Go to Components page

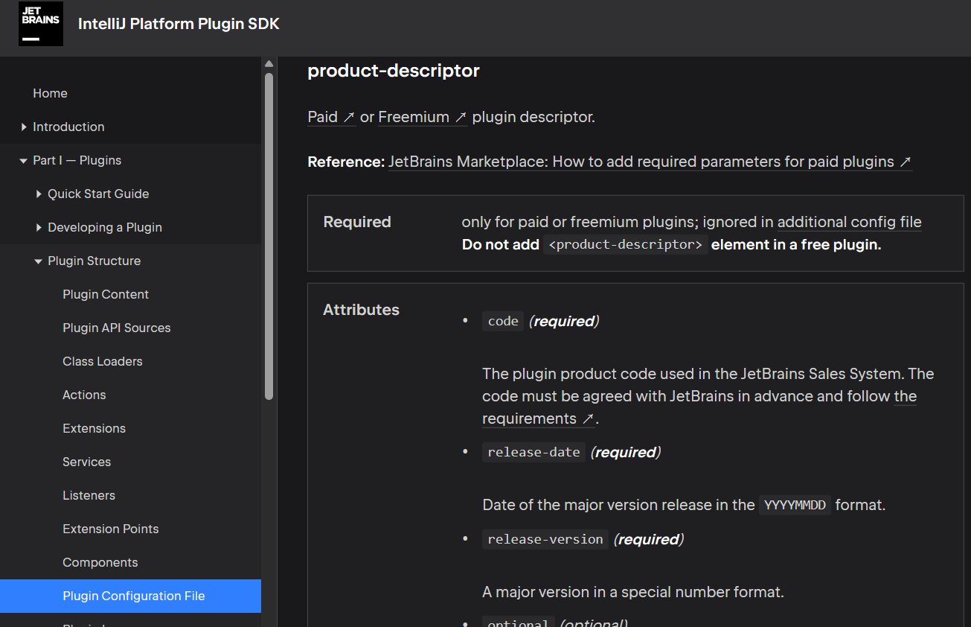tap(100, 562)
